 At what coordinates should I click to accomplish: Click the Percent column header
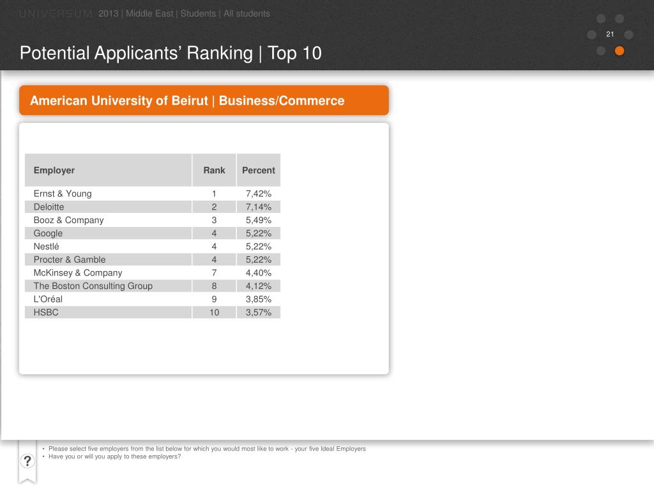point(259,170)
